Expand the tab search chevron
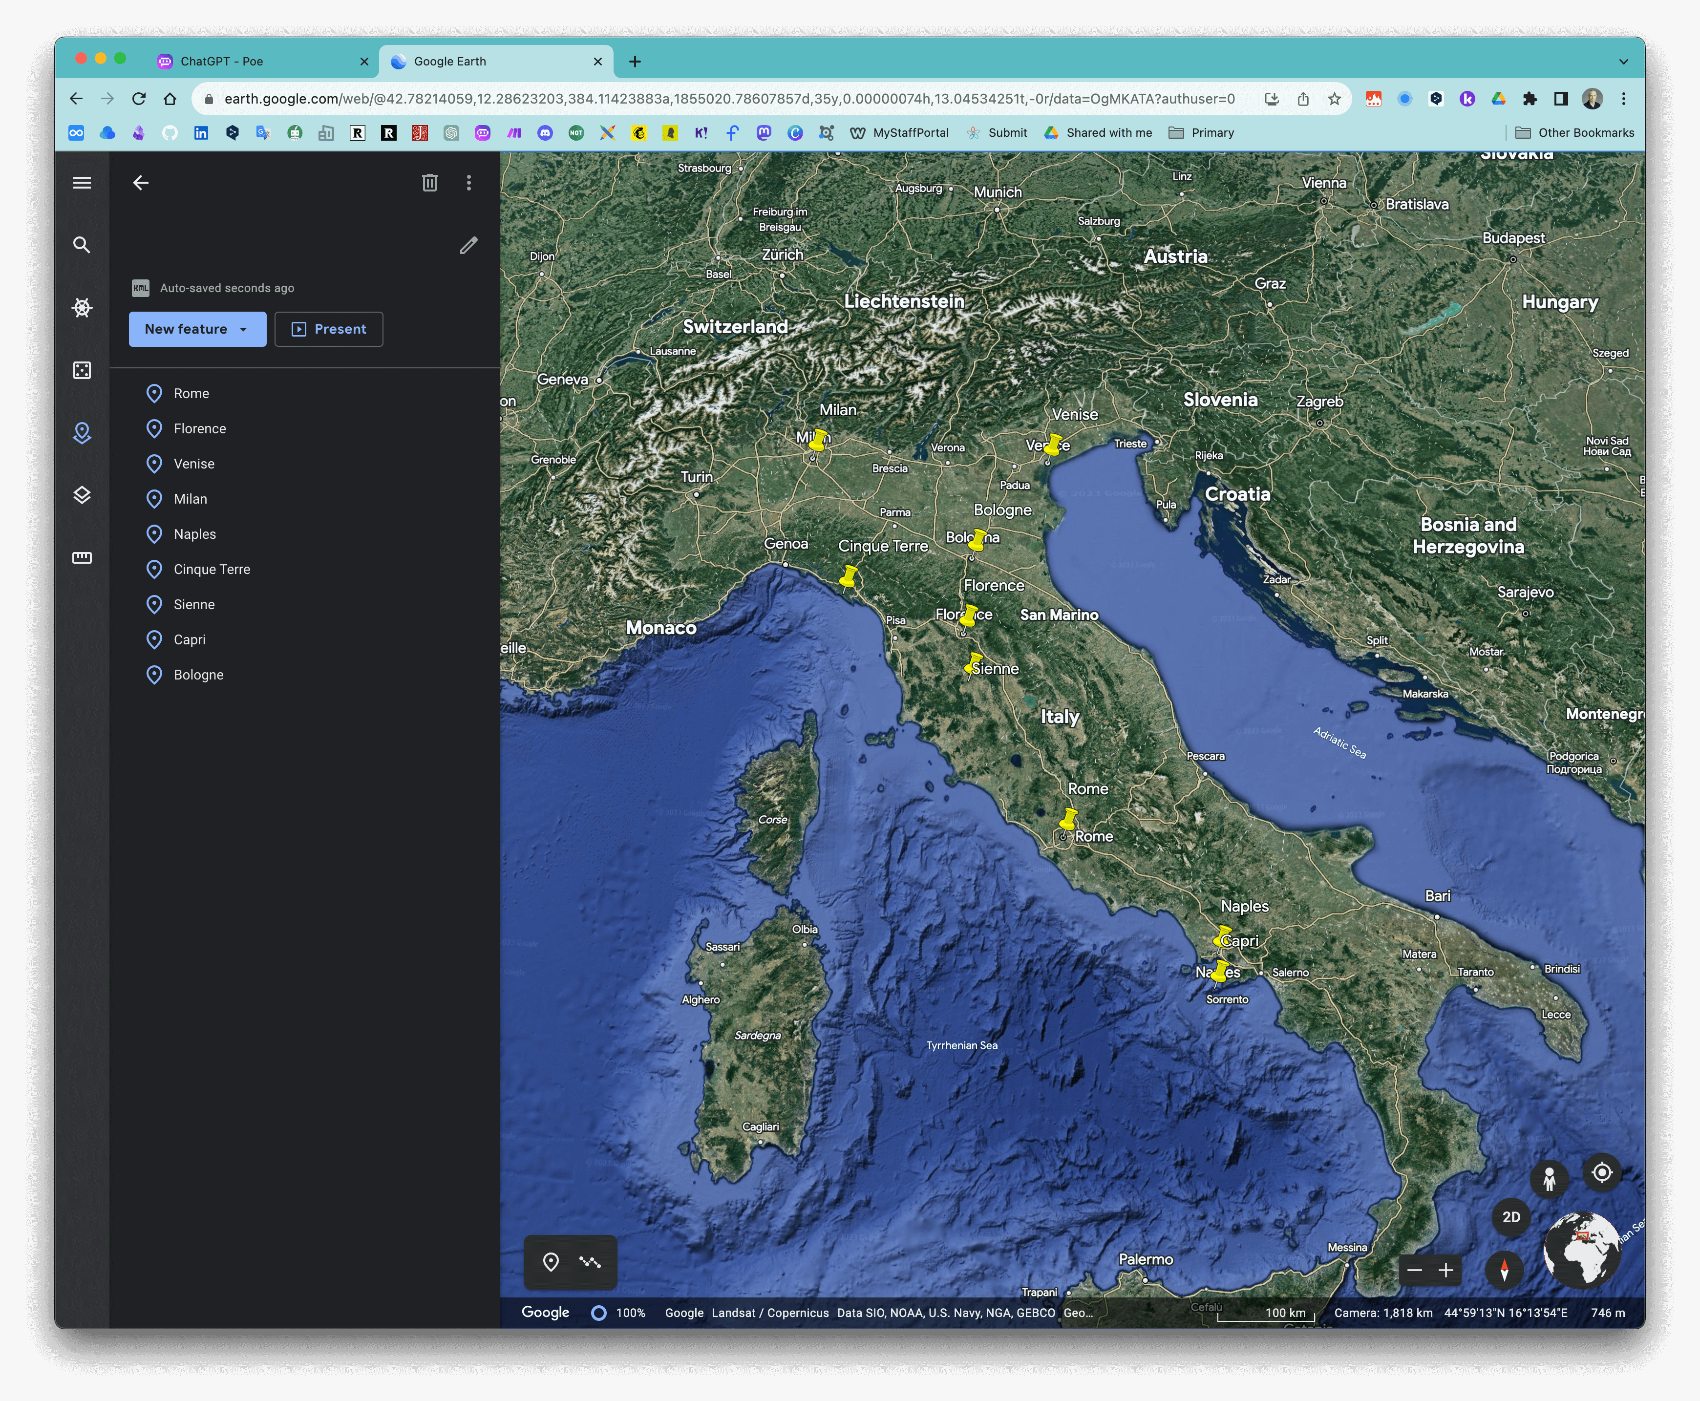This screenshot has width=1700, height=1401. click(x=1623, y=62)
